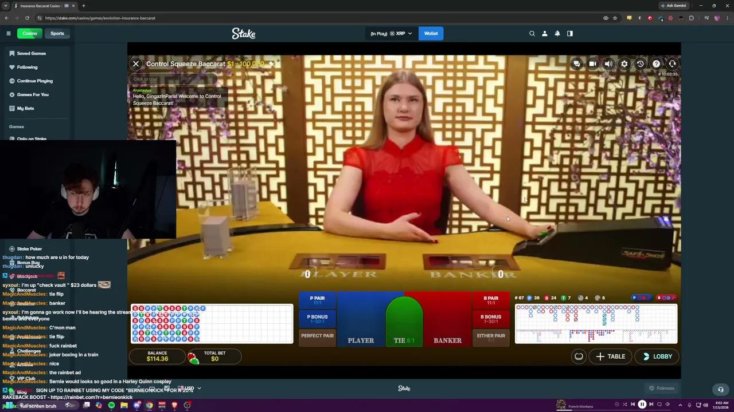This screenshot has height=412, width=734.
Task: Open the game settings gear
Action: click(624, 64)
